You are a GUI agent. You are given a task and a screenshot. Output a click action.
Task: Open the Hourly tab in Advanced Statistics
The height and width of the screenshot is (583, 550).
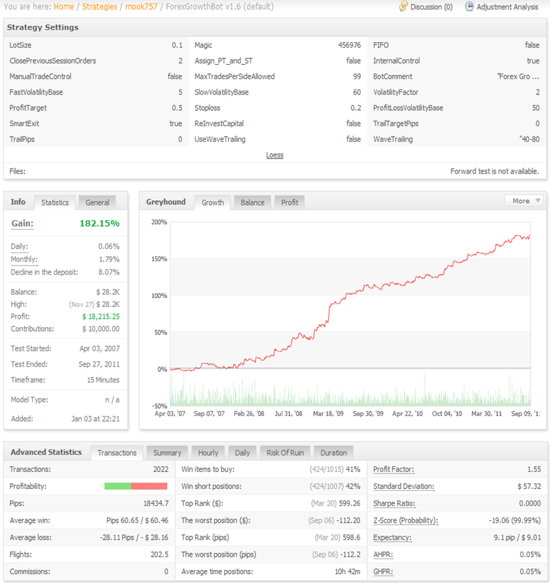click(208, 453)
